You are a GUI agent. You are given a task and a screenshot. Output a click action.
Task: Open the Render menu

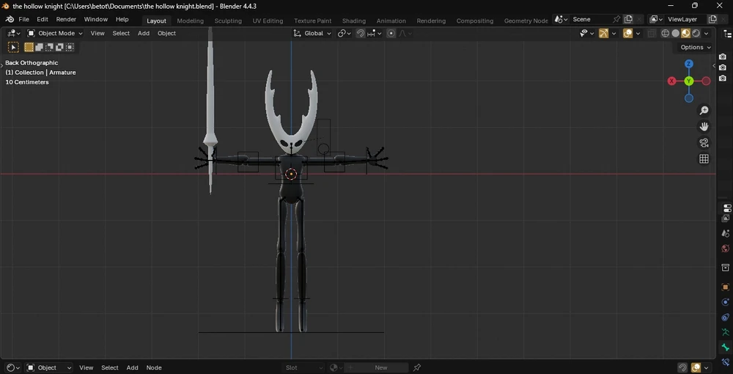(x=66, y=19)
